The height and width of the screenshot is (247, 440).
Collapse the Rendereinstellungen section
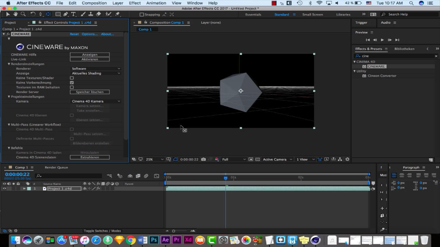[x=9, y=64]
